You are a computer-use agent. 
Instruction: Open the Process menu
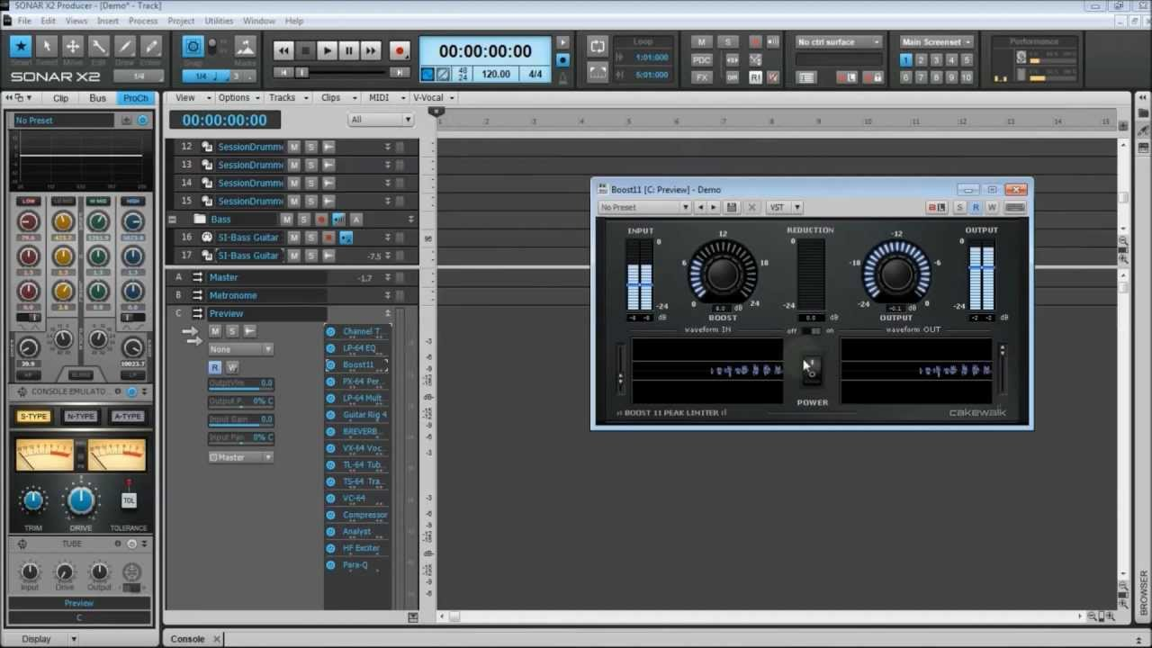click(142, 21)
